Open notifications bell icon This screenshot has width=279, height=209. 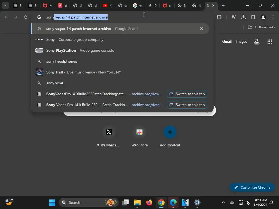point(271,202)
